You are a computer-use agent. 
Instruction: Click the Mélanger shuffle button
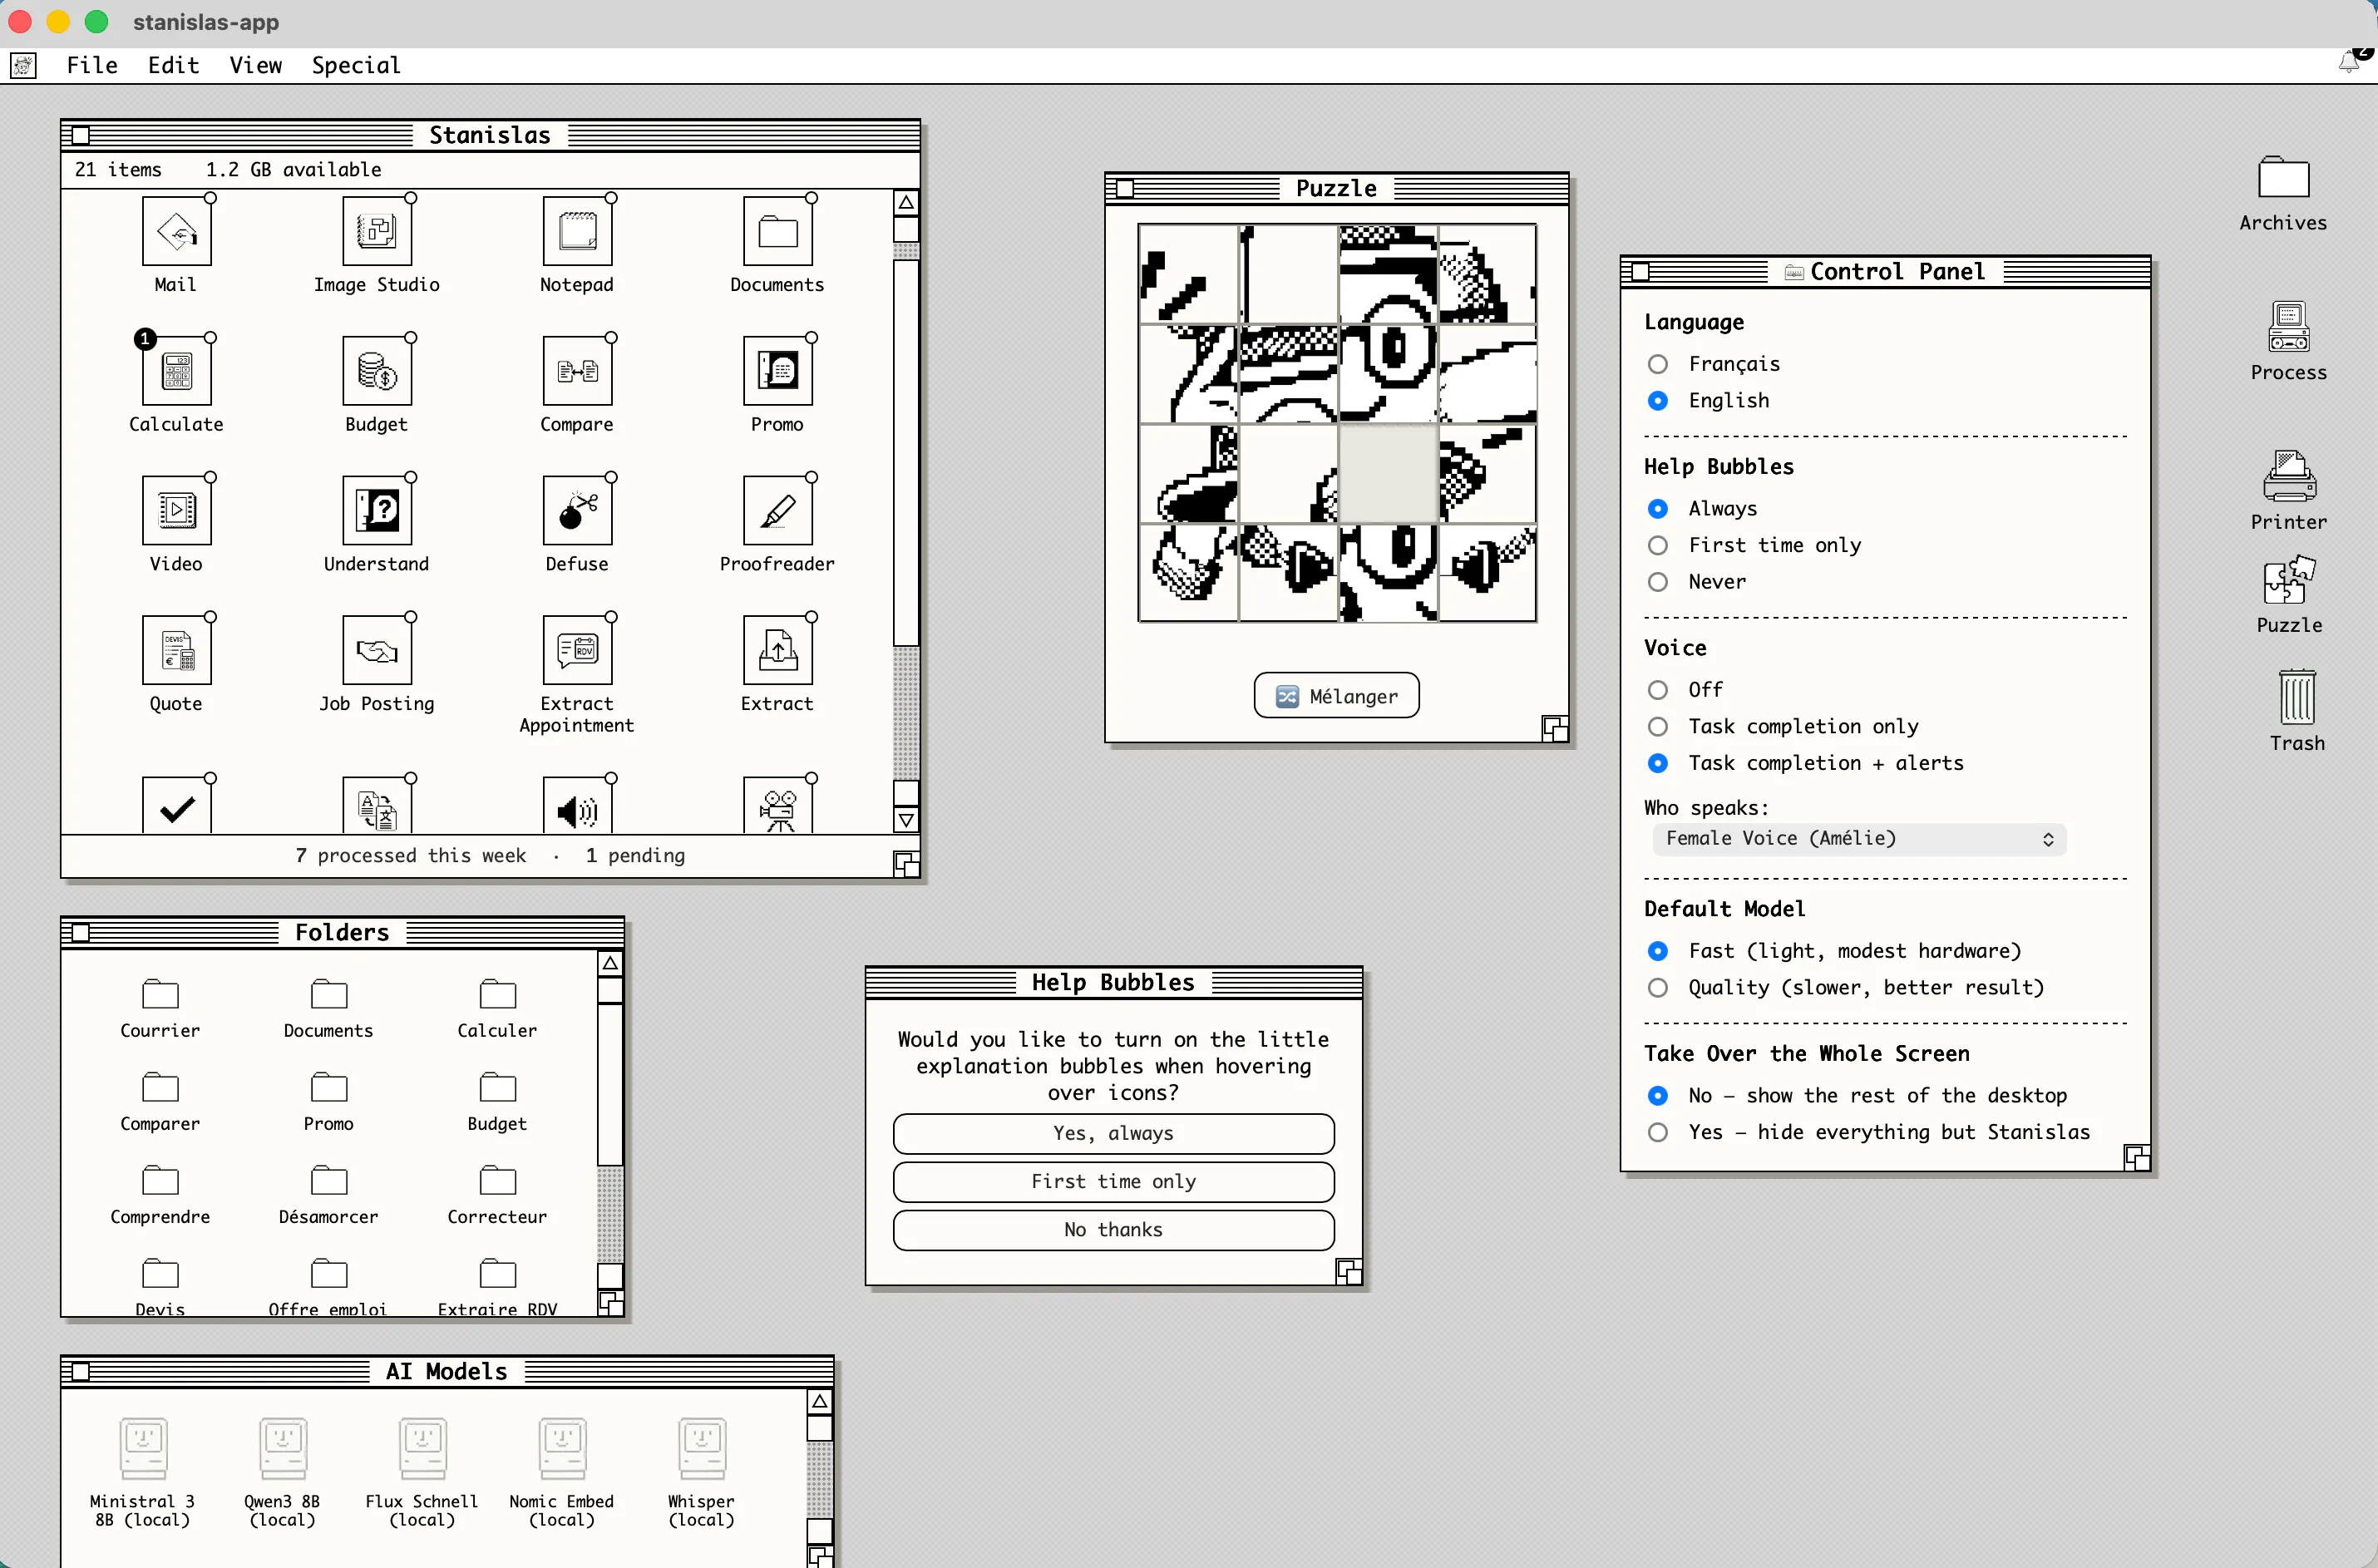[1337, 696]
